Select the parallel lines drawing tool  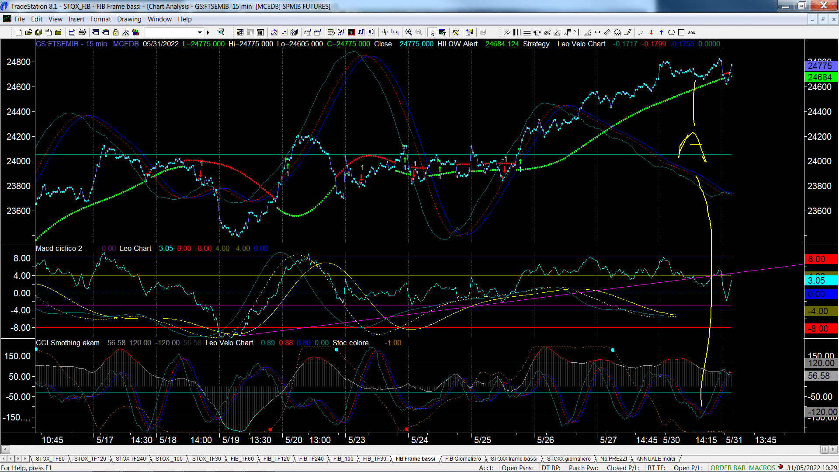[607, 32]
